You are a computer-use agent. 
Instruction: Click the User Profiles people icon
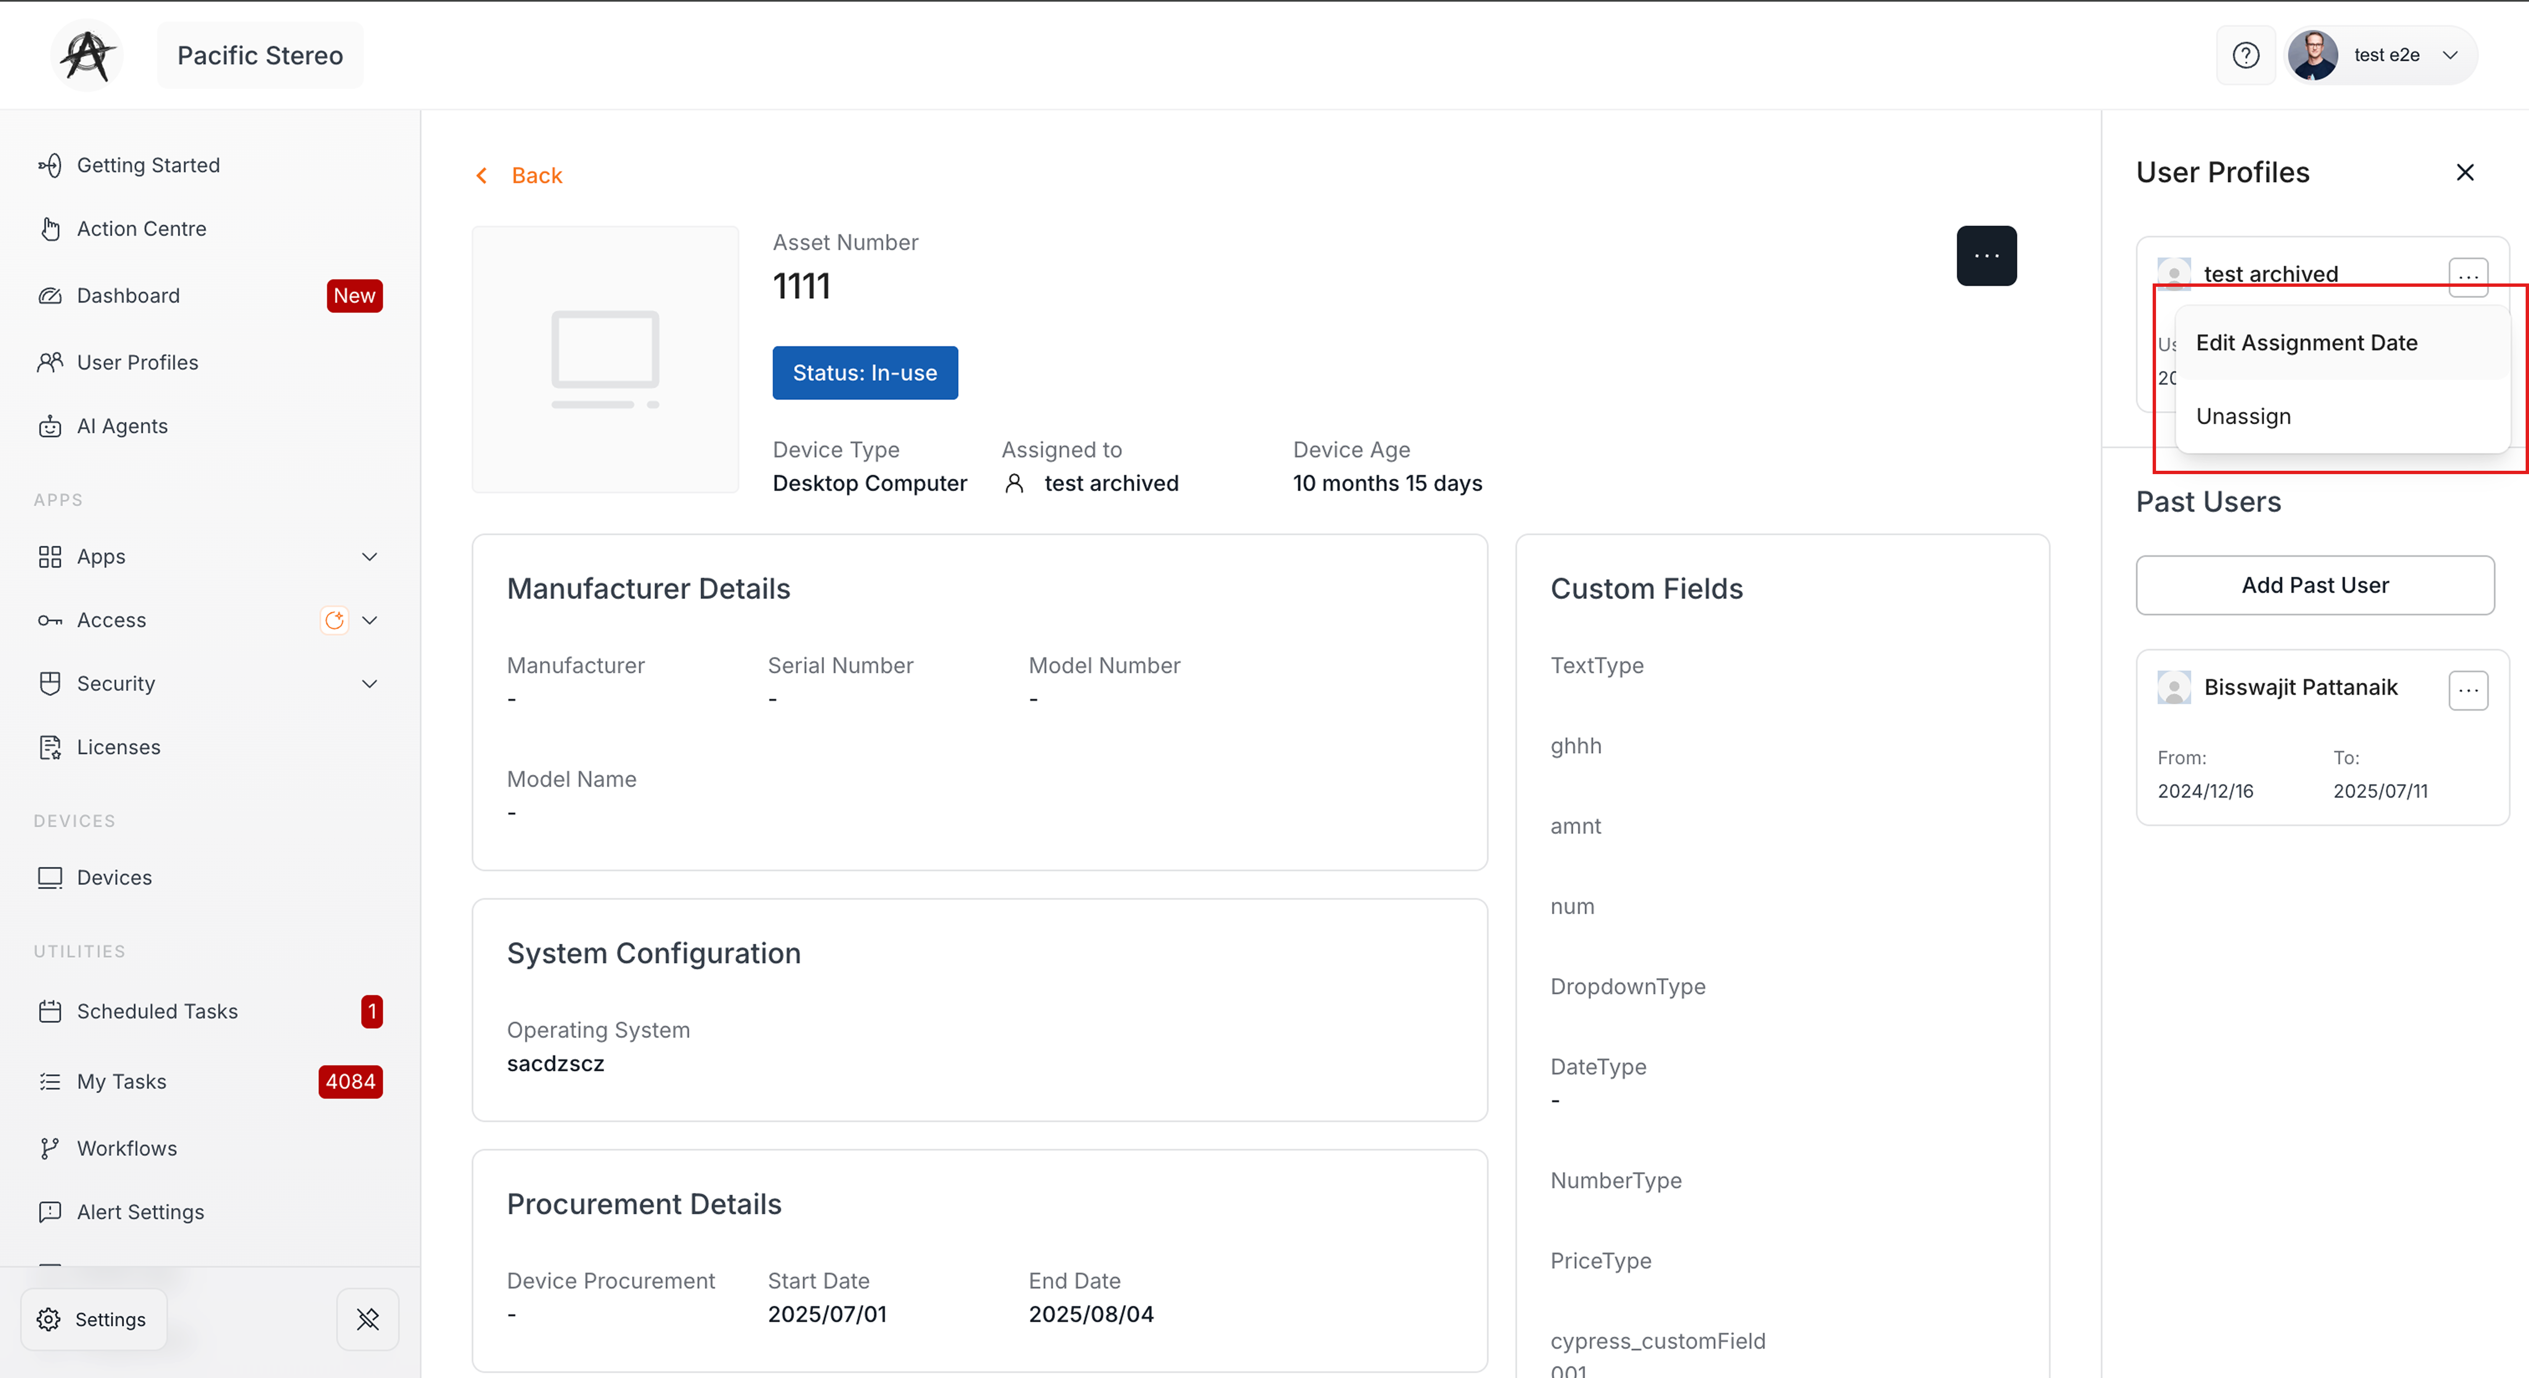50,362
